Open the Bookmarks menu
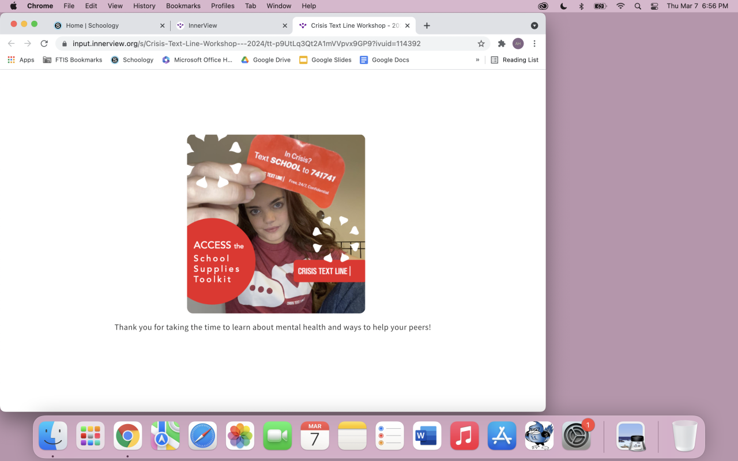 [183, 6]
